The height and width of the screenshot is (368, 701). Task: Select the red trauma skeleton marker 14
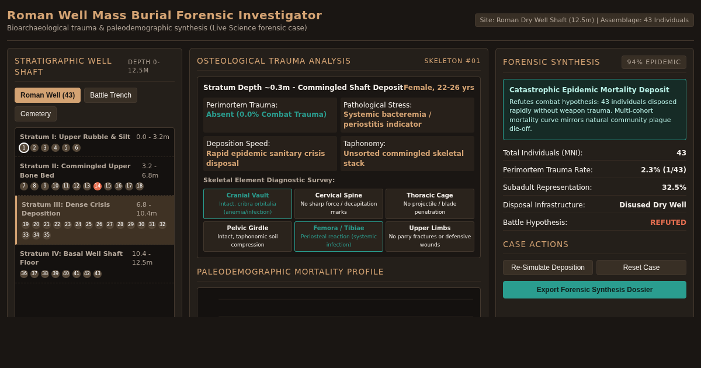[98, 186]
